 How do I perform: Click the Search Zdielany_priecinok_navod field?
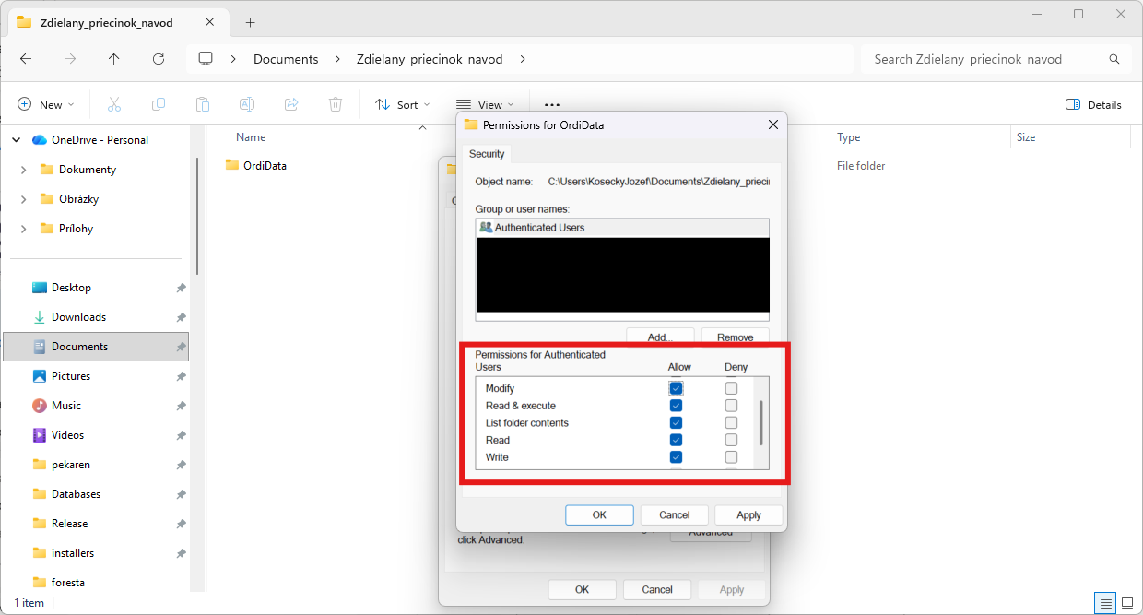996,59
